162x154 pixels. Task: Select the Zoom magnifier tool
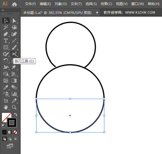(x=14, y=107)
